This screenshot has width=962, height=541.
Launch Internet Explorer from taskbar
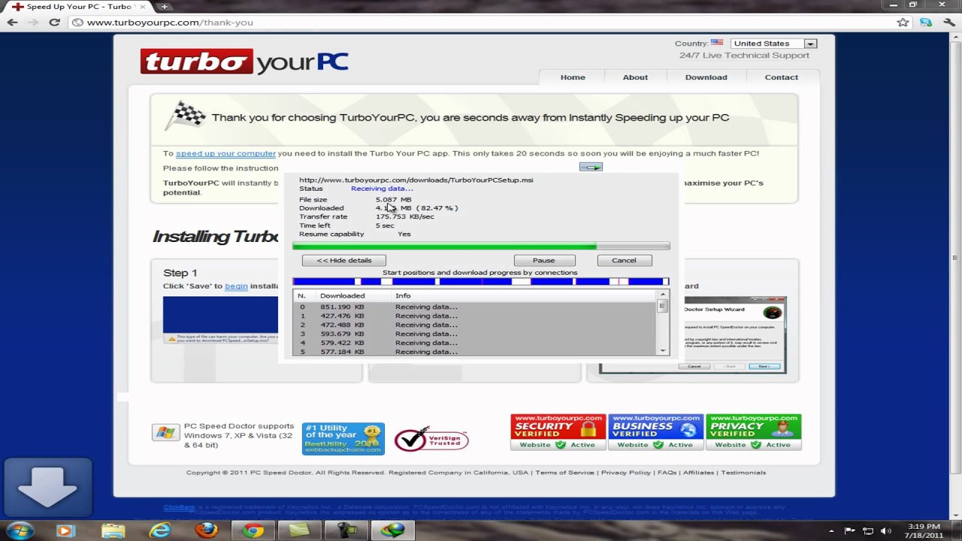click(x=160, y=530)
